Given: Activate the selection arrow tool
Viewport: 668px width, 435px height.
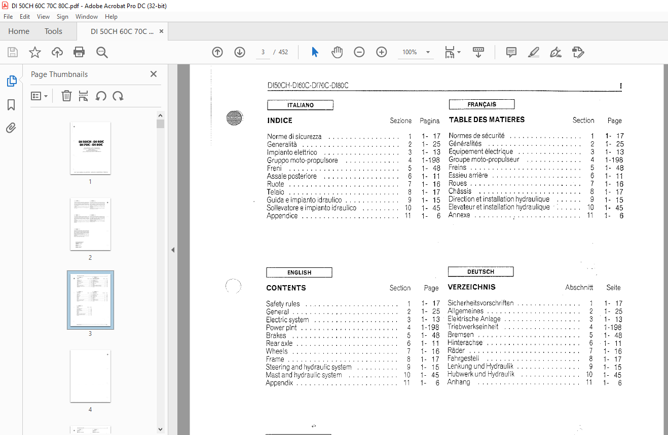Looking at the screenshot, I should point(315,52).
